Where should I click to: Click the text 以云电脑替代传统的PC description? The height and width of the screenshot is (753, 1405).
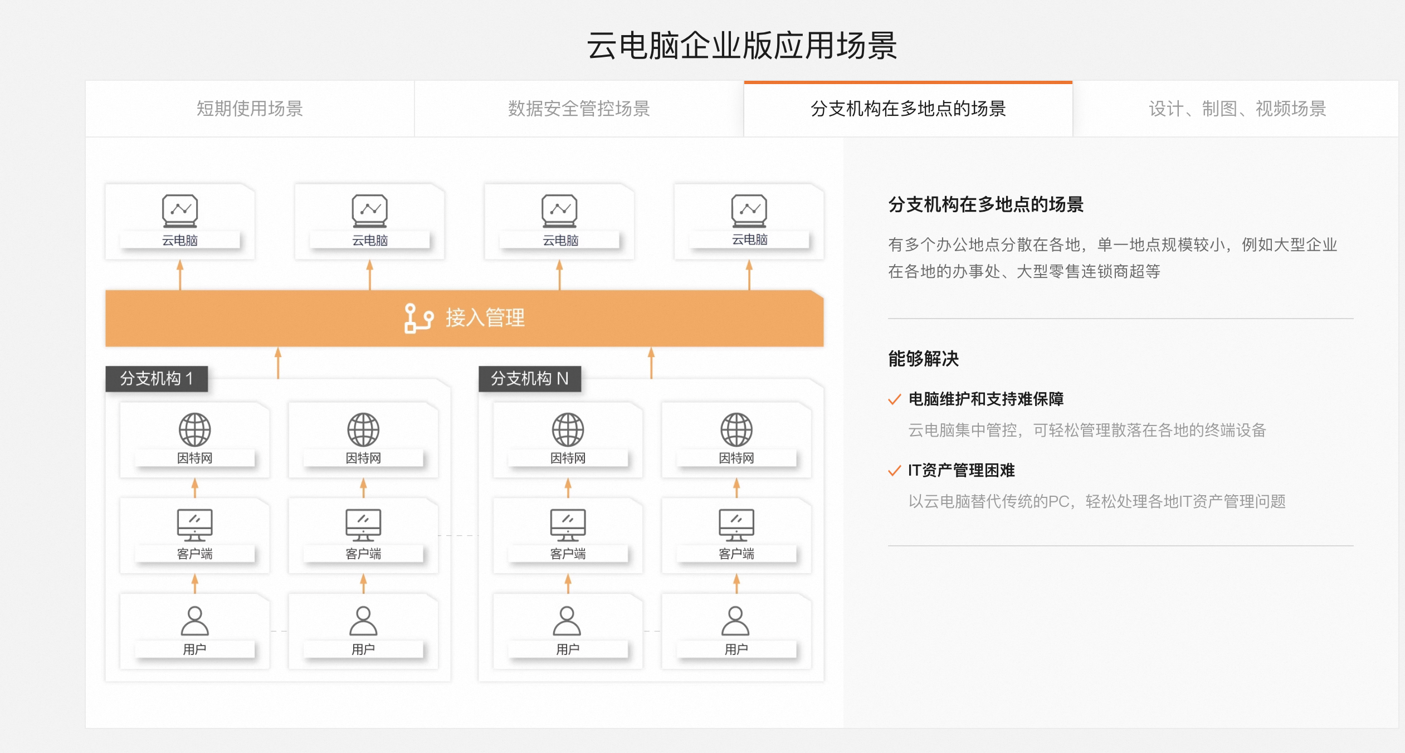coord(1096,501)
